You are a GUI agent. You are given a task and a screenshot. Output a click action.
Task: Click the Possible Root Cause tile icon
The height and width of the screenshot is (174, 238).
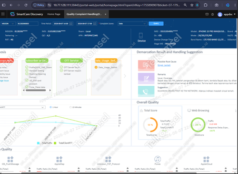pyautogui.click(x=146, y=65)
